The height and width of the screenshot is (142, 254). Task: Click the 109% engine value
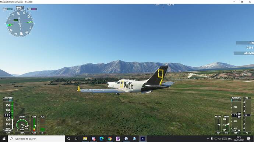click(x=22, y=133)
